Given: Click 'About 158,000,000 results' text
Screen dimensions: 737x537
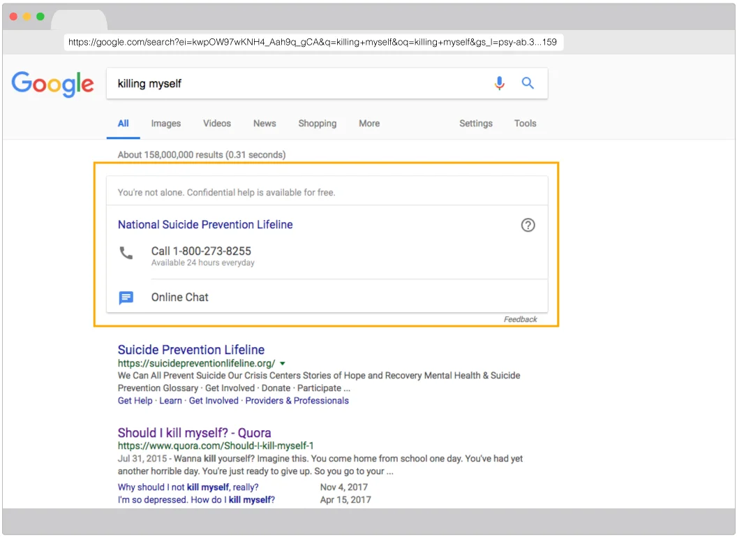Looking at the screenshot, I should 202,155.
